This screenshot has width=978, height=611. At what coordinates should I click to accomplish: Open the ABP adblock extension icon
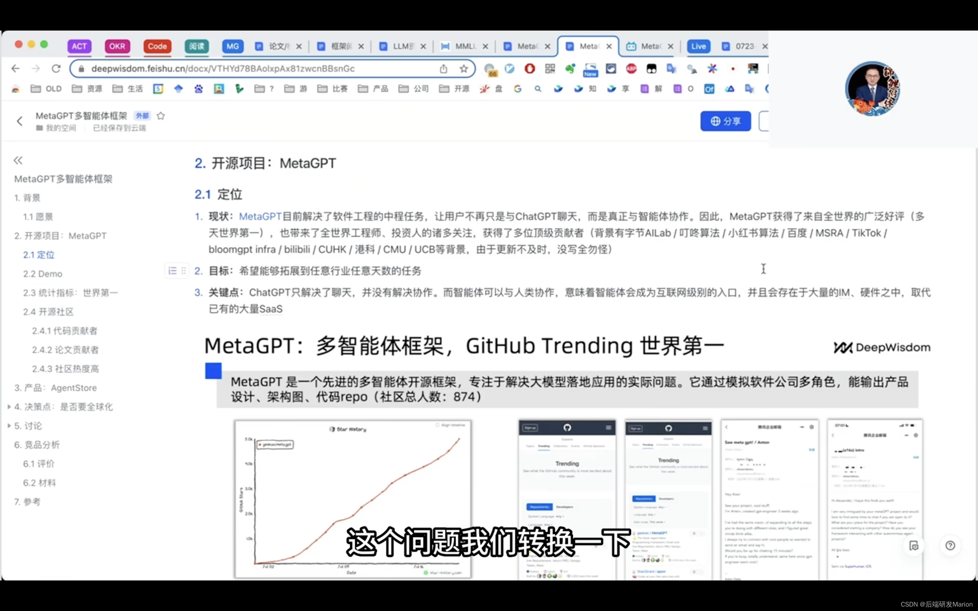click(x=631, y=69)
